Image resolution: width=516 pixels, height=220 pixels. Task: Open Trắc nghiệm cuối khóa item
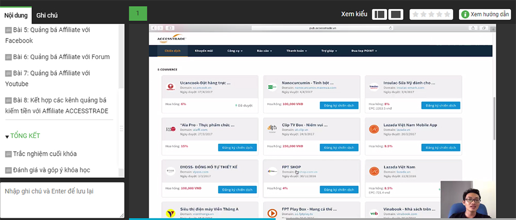(41, 154)
